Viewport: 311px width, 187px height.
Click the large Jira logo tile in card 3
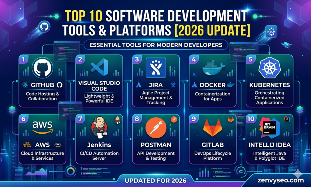point(156,68)
